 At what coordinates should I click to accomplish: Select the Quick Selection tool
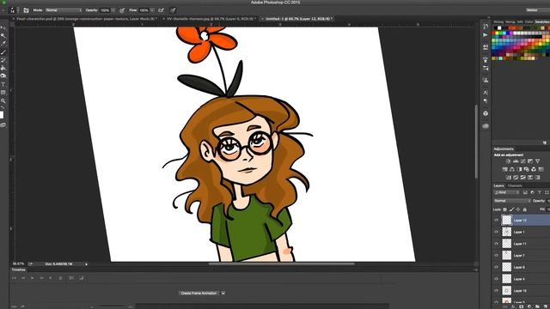(3, 36)
